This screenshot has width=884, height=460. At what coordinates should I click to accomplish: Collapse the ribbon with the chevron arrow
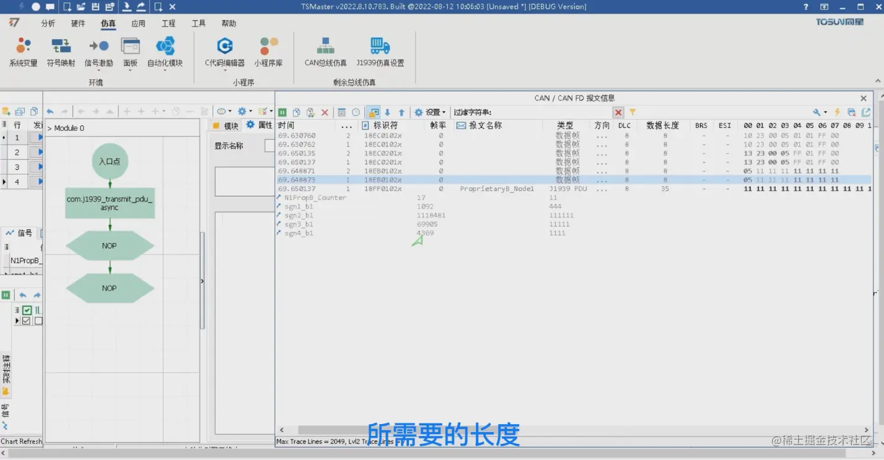click(x=878, y=81)
